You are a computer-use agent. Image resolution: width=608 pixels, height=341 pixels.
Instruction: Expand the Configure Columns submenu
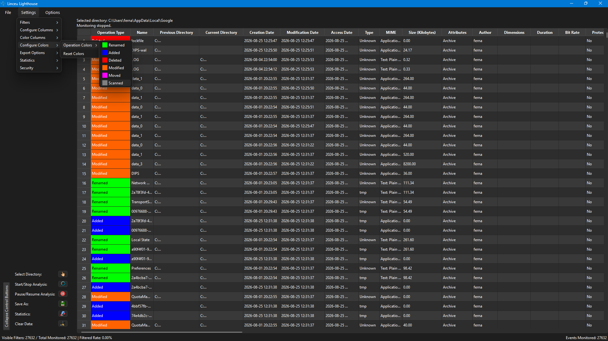(39, 30)
